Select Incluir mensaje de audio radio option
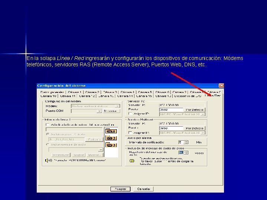The image size is (267, 200). [47, 144]
